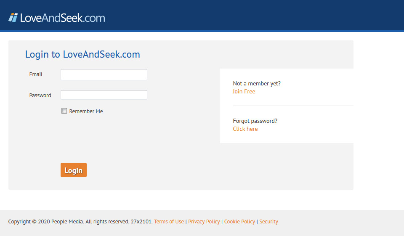The width and height of the screenshot is (404, 236).
Task: Click the LoveAndSeek.com header logo text
Action: click(x=62, y=18)
